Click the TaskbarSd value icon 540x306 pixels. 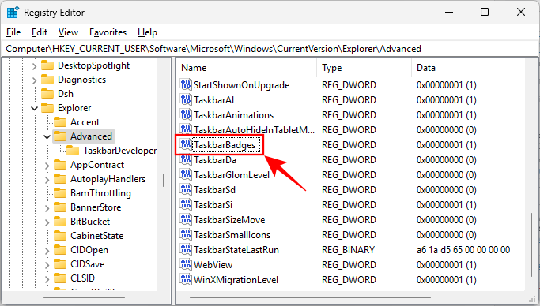(186, 189)
